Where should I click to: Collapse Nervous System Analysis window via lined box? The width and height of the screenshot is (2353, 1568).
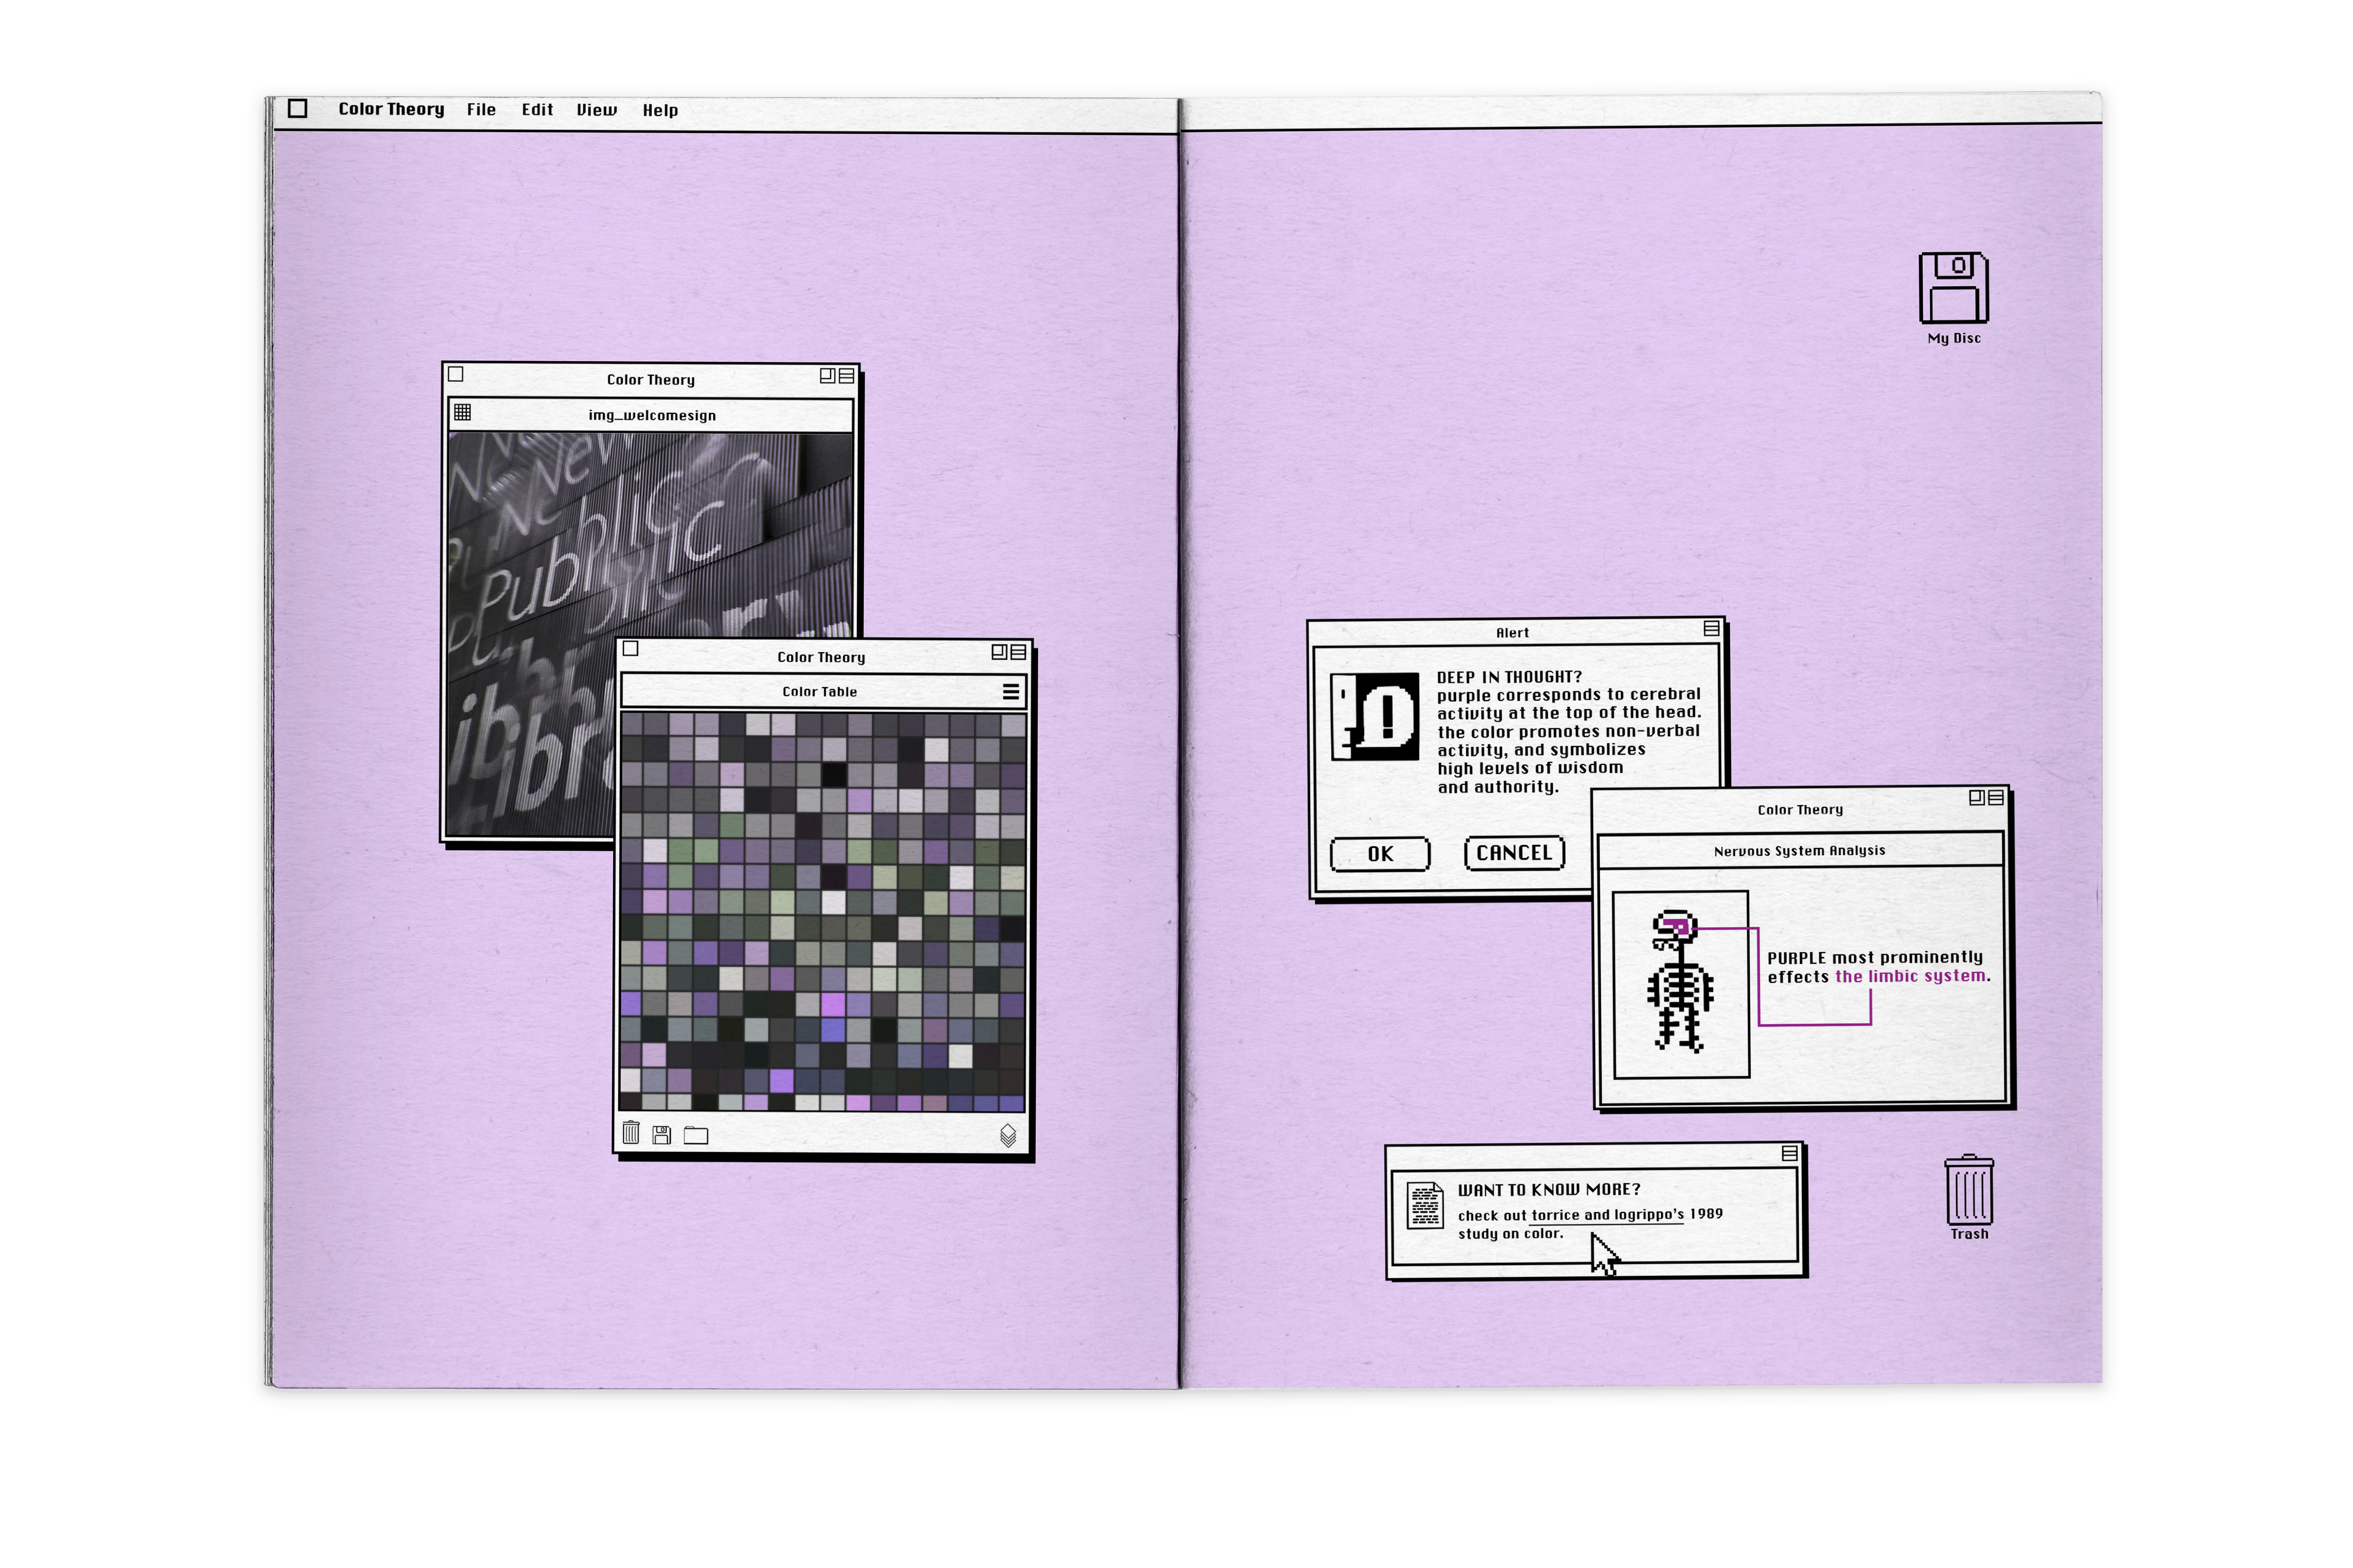1995,798
